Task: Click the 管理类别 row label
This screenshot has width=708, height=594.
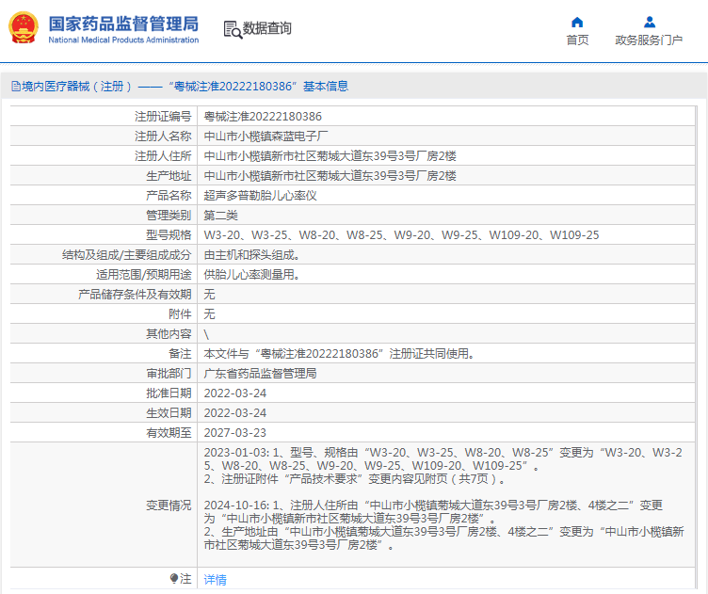Action: click(x=169, y=216)
